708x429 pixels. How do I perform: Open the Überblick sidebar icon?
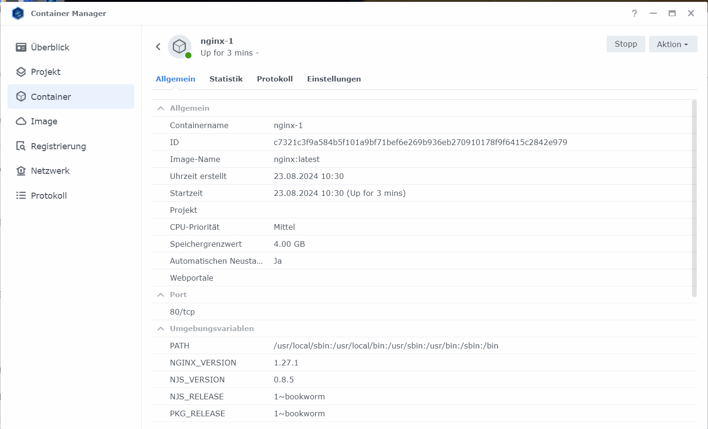[x=21, y=47]
